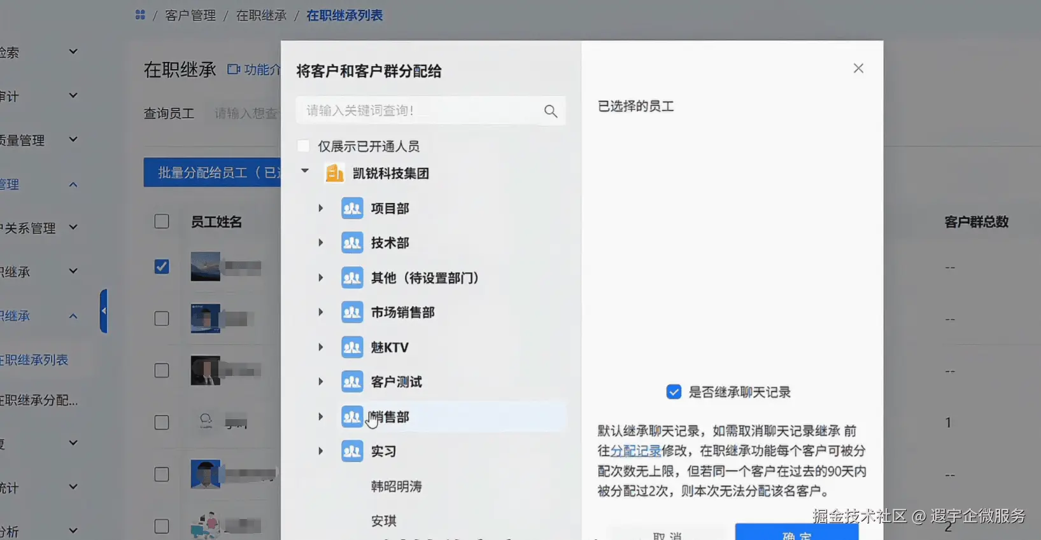Collapse the 凯锐科技集团 tree root
Viewport: 1041px width, 540px height.
(305, 171)
